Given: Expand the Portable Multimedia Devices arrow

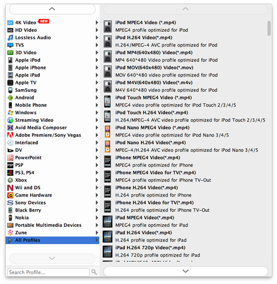Looking at the screenshot, I should click(x=97, y=225).
